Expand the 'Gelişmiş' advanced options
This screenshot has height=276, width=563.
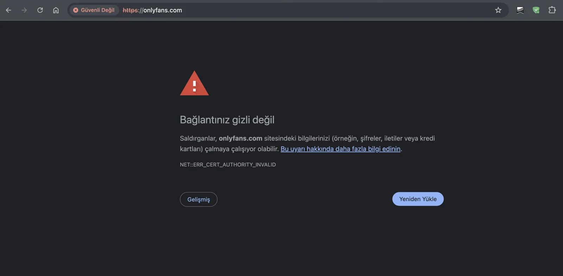pos(198,199)
